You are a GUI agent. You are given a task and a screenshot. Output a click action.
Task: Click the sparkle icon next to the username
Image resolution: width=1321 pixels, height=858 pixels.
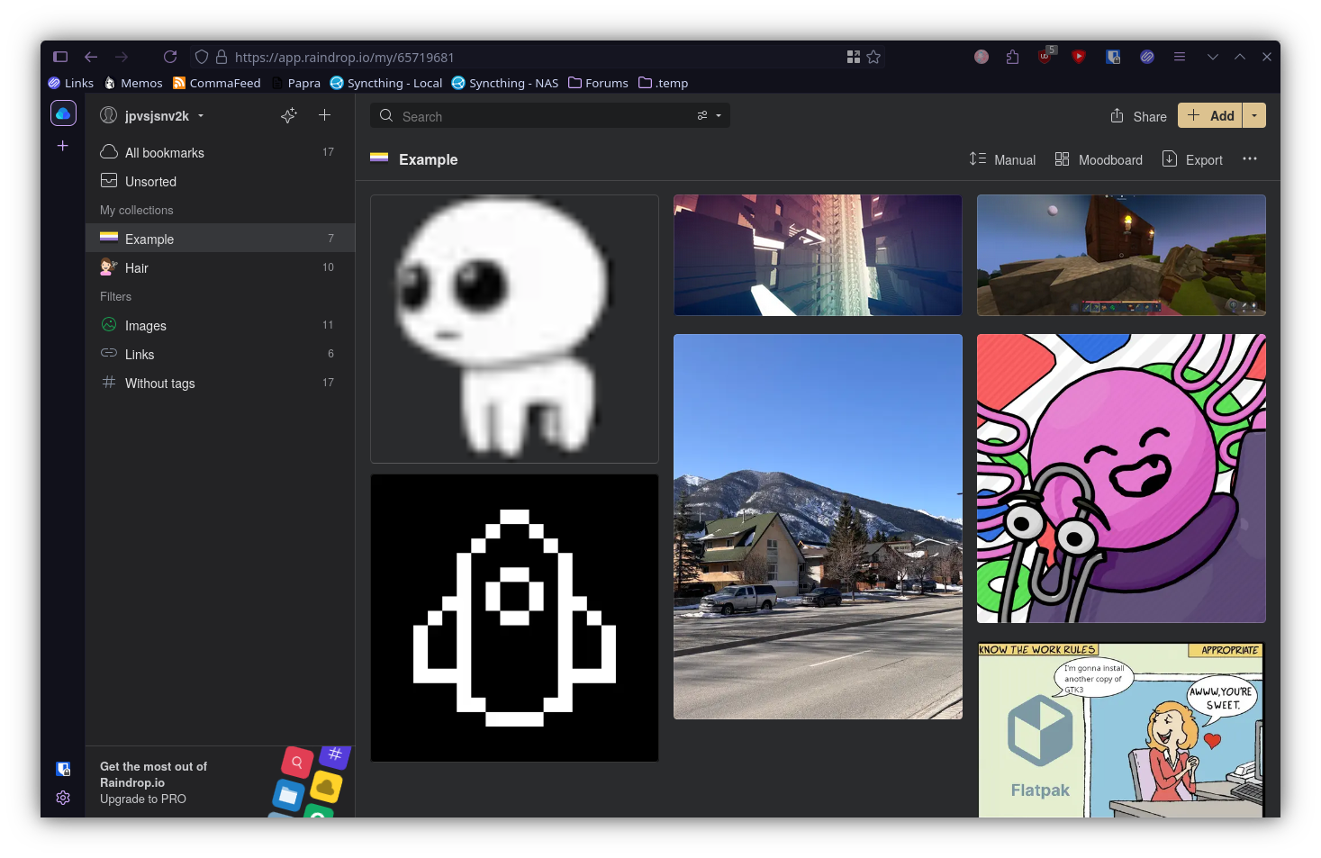pyautogui.click(x=288, y=115)
